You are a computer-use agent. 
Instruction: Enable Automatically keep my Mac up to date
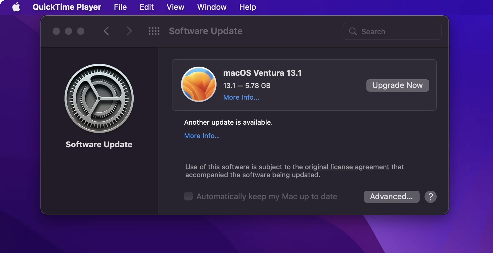tap(188, 196)
